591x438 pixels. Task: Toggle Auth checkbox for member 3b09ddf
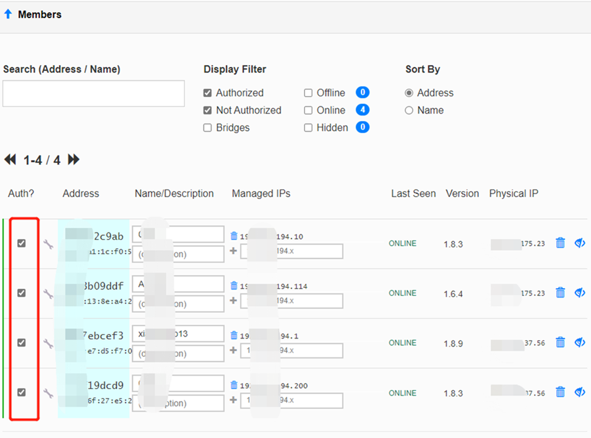pyautogui.click(x=22, y=293)
